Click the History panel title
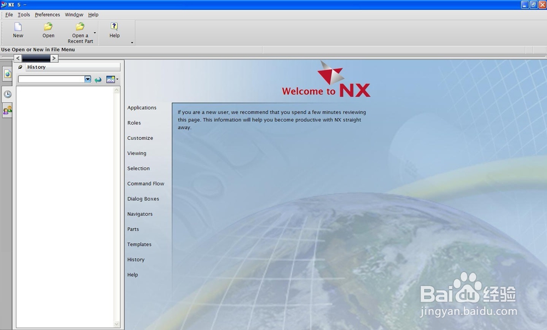Screen dimensions: 547x330 (x=36, y=67)
